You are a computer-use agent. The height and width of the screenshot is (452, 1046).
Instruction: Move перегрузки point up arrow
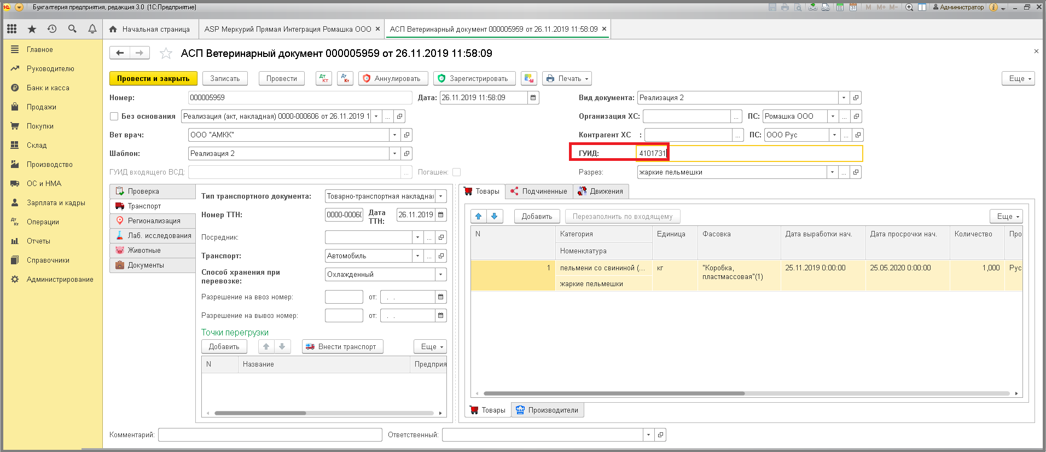click(x=266, y=346)
